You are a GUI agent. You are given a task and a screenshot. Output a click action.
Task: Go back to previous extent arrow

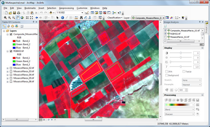pyautogui.click(x=37, y=18)
